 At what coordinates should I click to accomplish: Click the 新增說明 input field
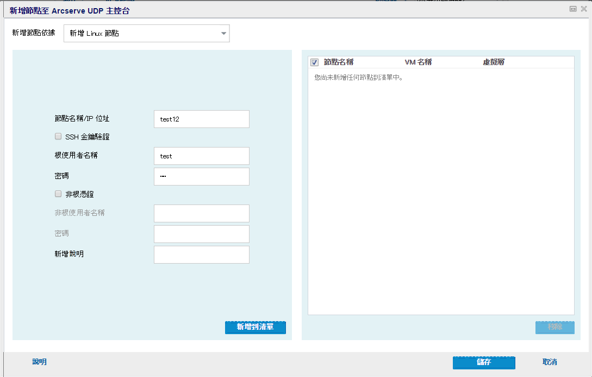tap(202, 254)
